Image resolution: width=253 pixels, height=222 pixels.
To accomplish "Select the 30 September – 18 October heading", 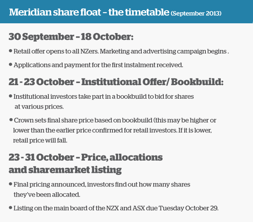I will [x=71, y=37].
